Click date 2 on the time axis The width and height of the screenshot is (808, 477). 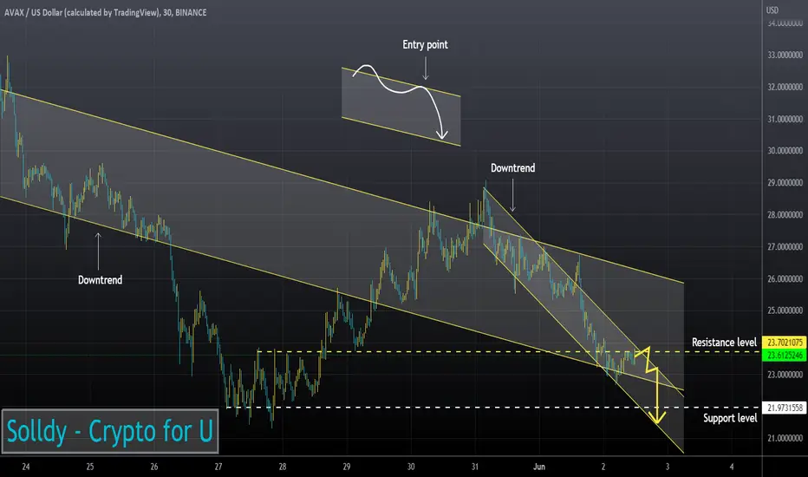[603, 467]
